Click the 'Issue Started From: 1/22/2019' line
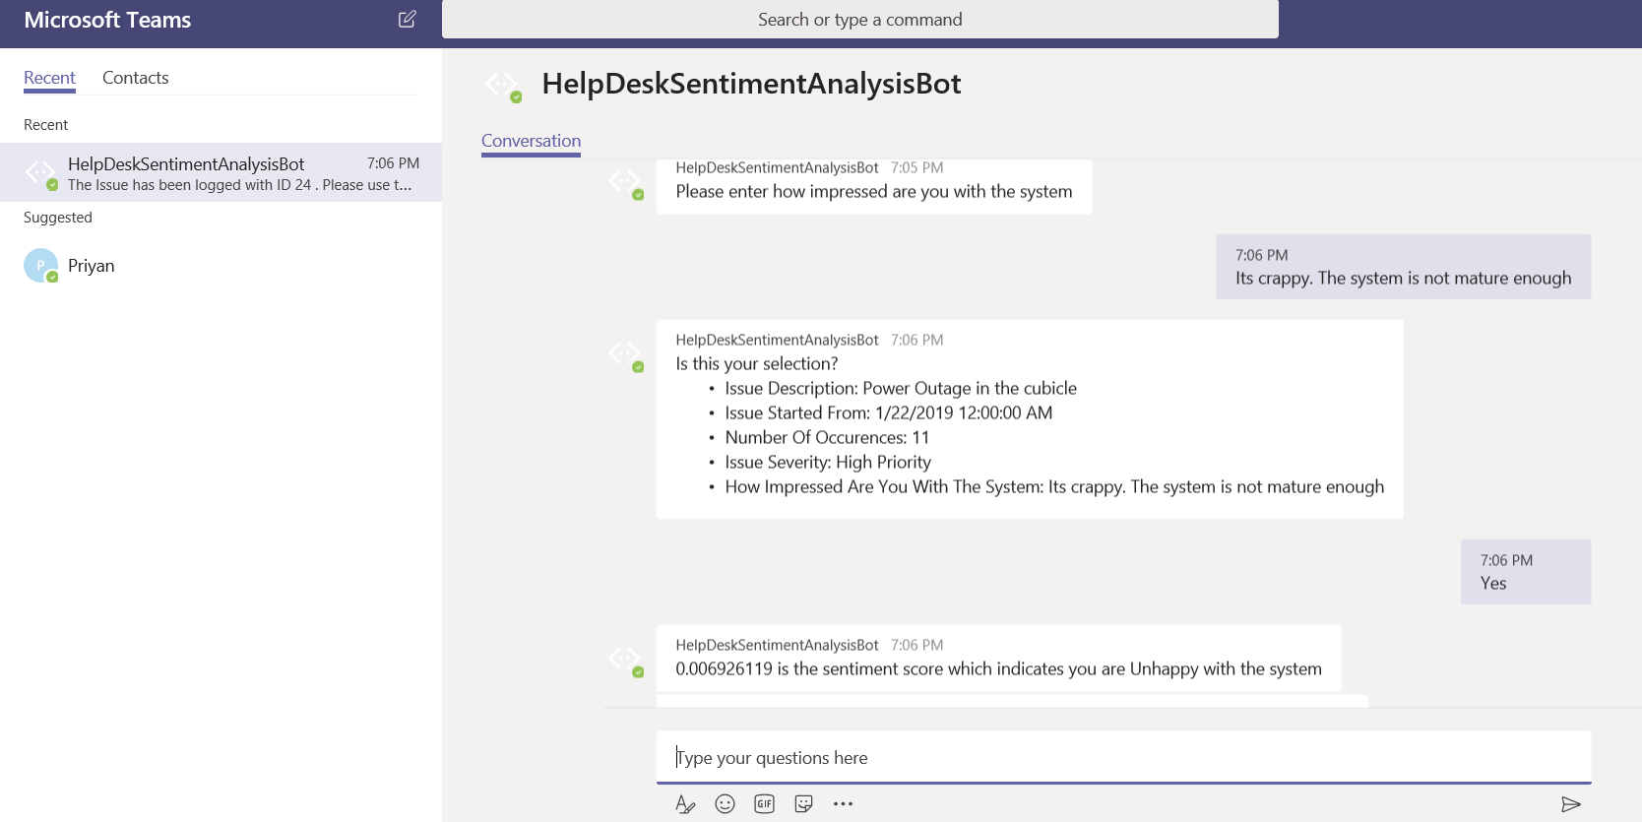This screenshot has height=822, width=1642. tap(889, 413)
